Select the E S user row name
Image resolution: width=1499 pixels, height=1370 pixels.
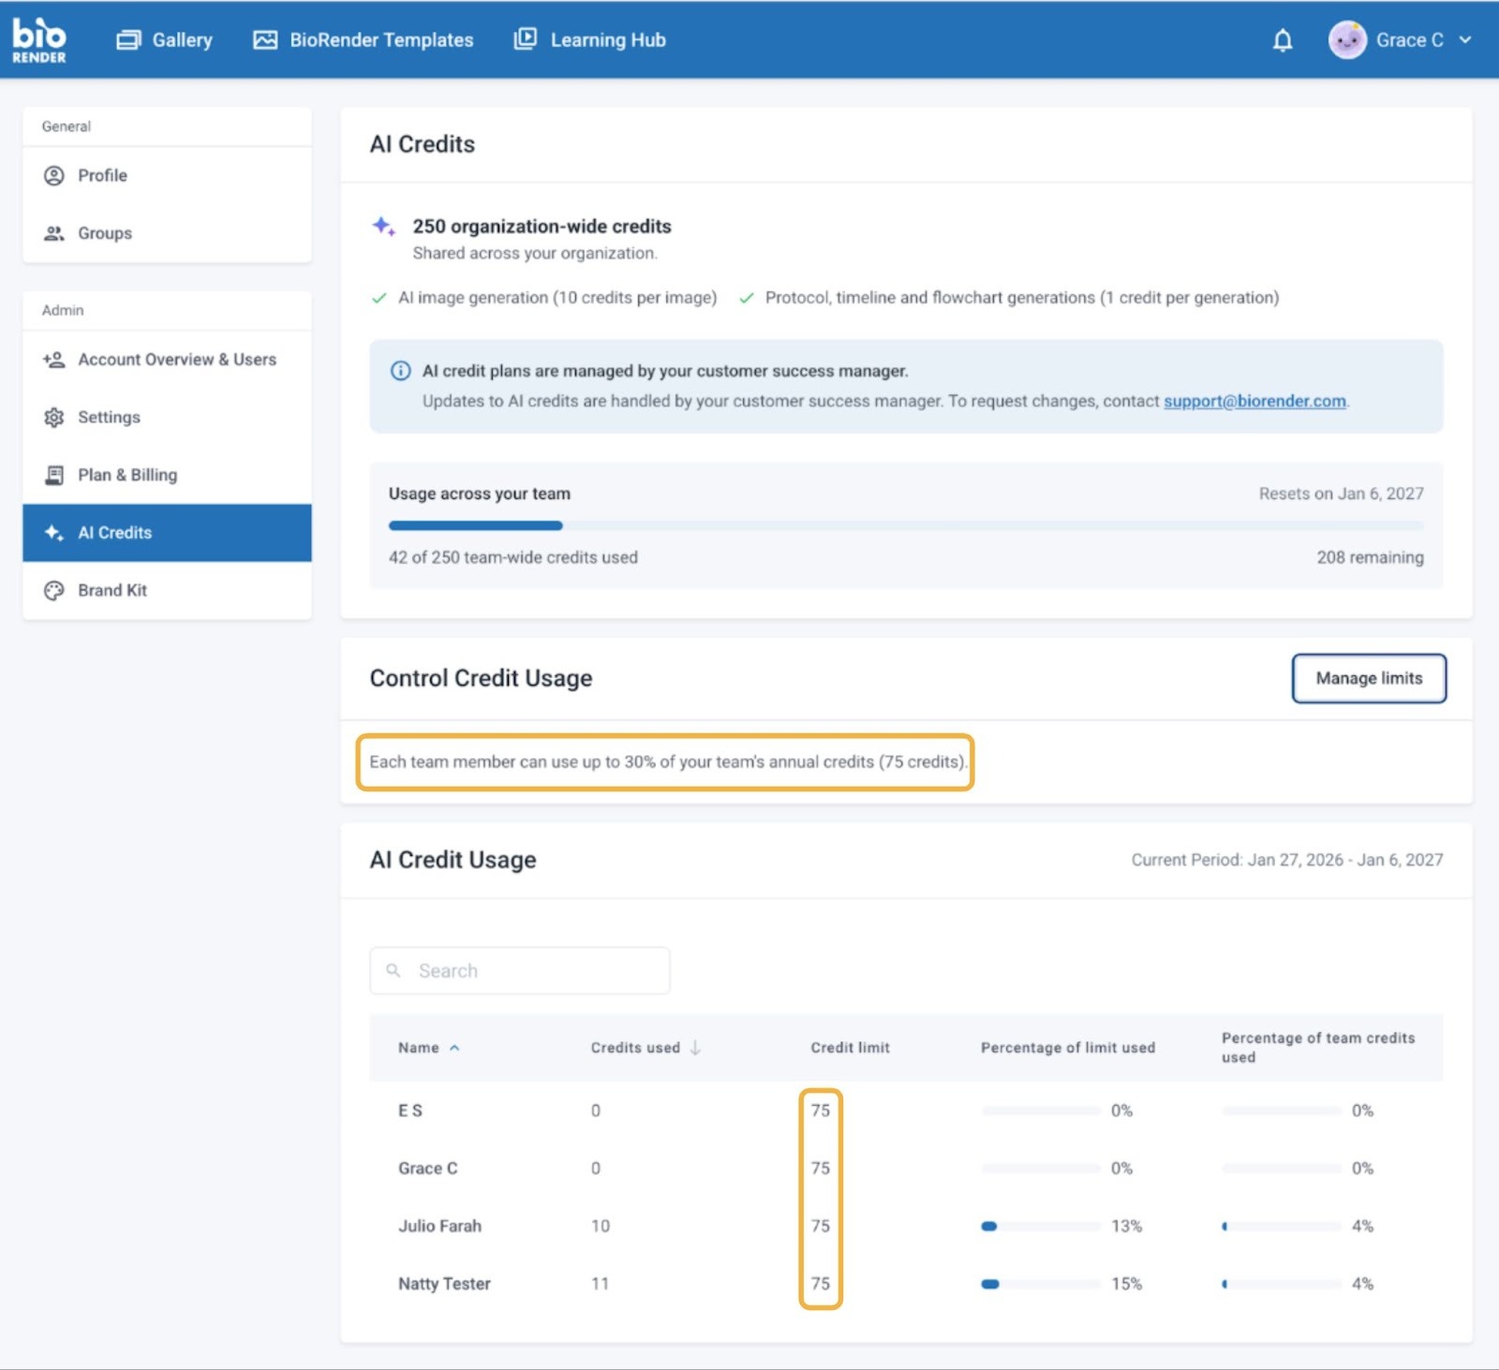pos(410,1111)
